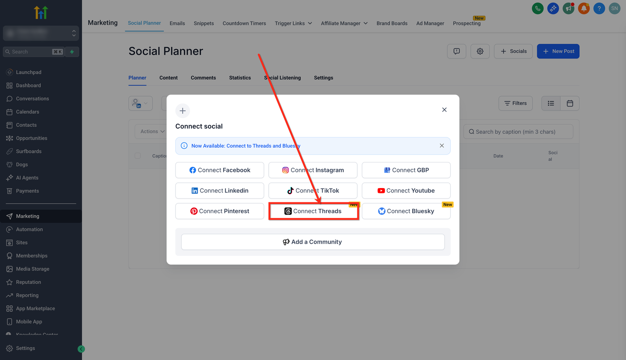This screenshot has width=626, height=360.
Task: Click the Connect Facebook button
Action: [x=220, y=170]
